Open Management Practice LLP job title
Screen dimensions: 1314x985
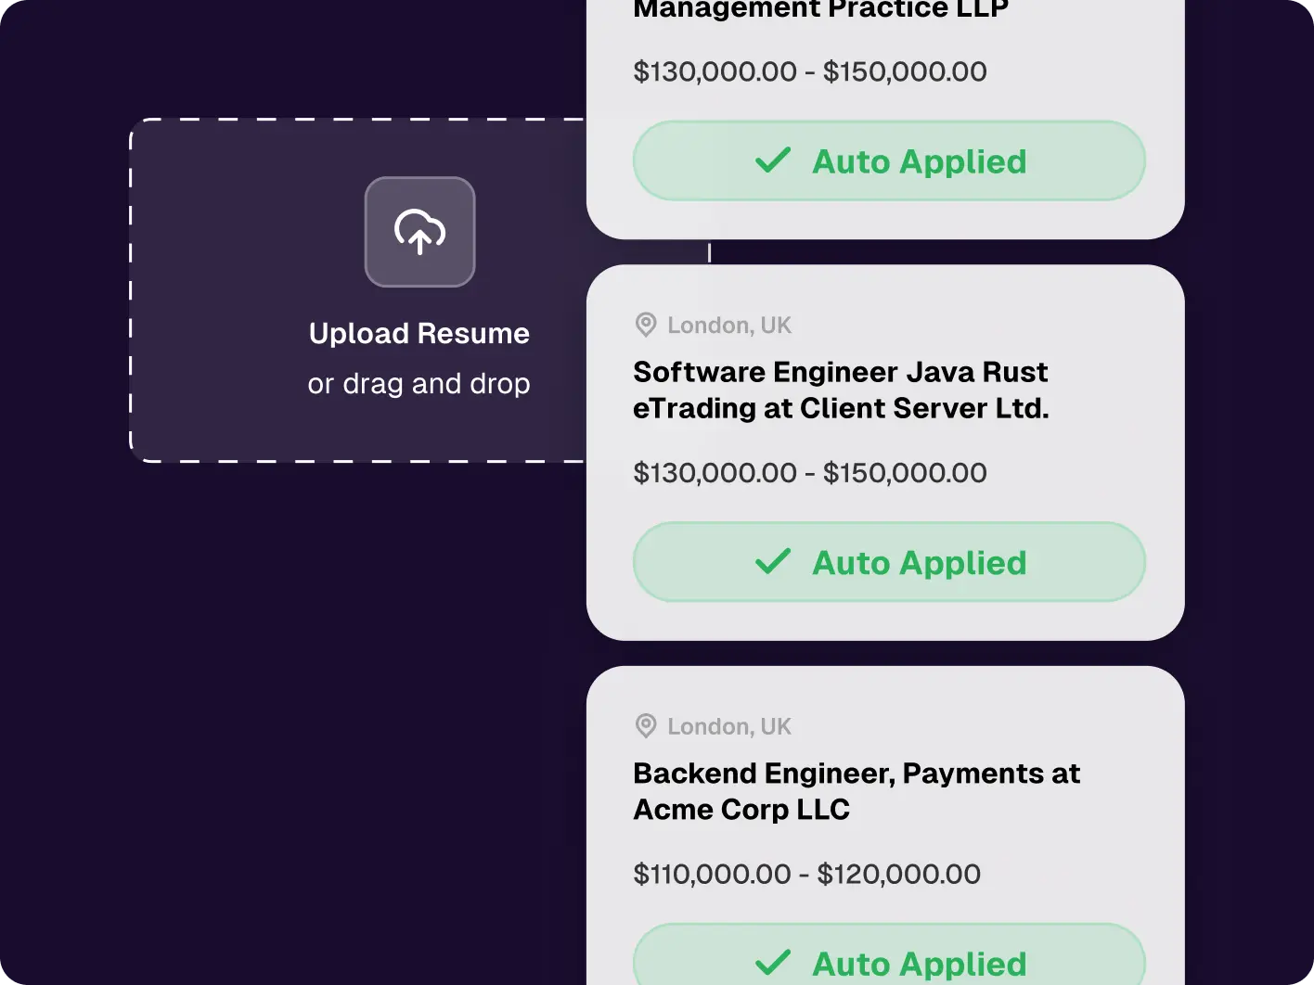tap(820, 10)
